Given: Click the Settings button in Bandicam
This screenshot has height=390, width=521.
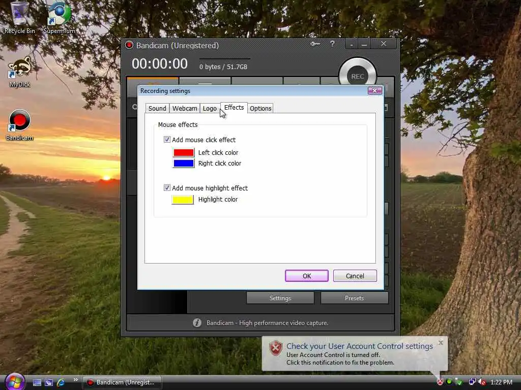Looking at the screenshot, I should click(x=280, y=298).
